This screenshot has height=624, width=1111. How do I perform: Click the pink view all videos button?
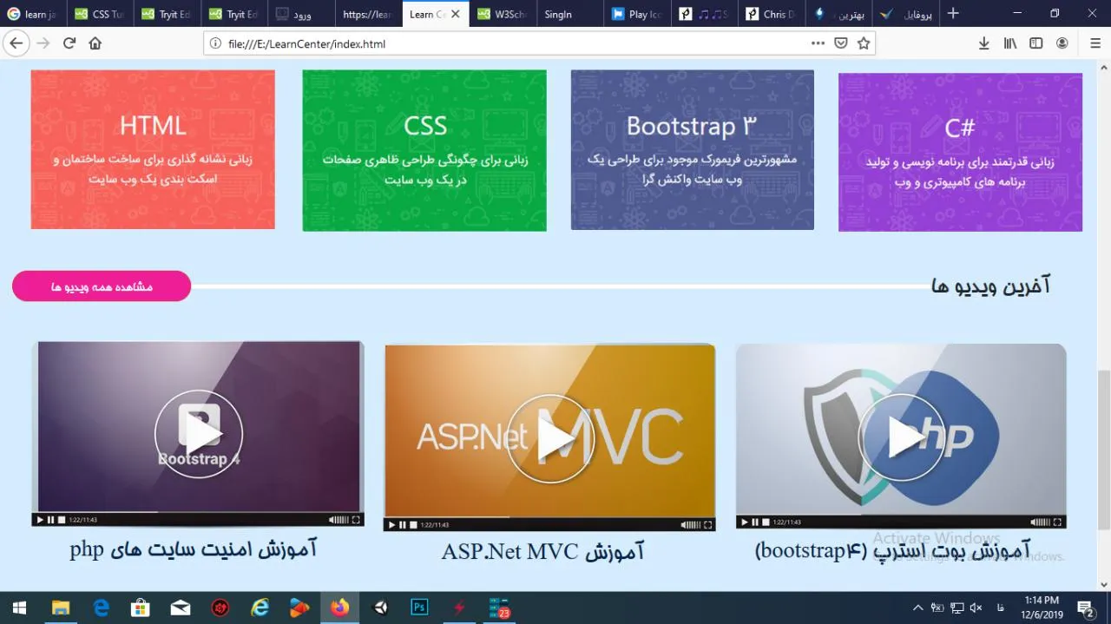(102, 286)
